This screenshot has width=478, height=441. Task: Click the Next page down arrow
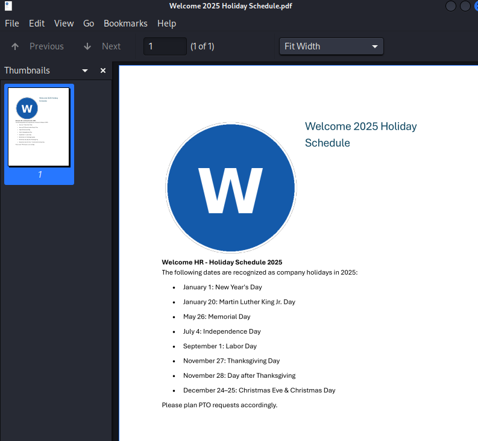[x=87, y=46]
